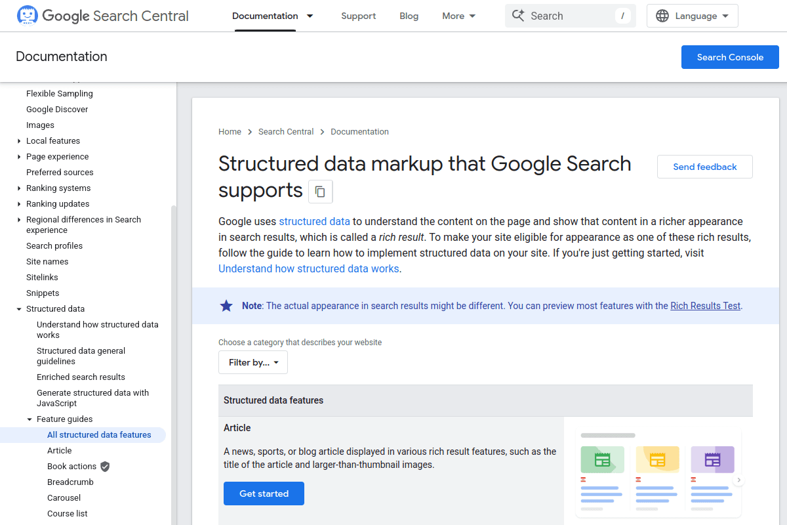Image resolution: width=787 pixels, height=525 pixels.
Task: Open Snippets in sidebar
Action: tap(43, 293)
